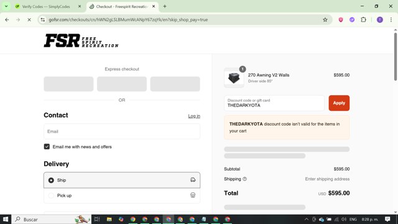
Task: Open the Extensions puzzle menu
Action: tap(363, 19)
